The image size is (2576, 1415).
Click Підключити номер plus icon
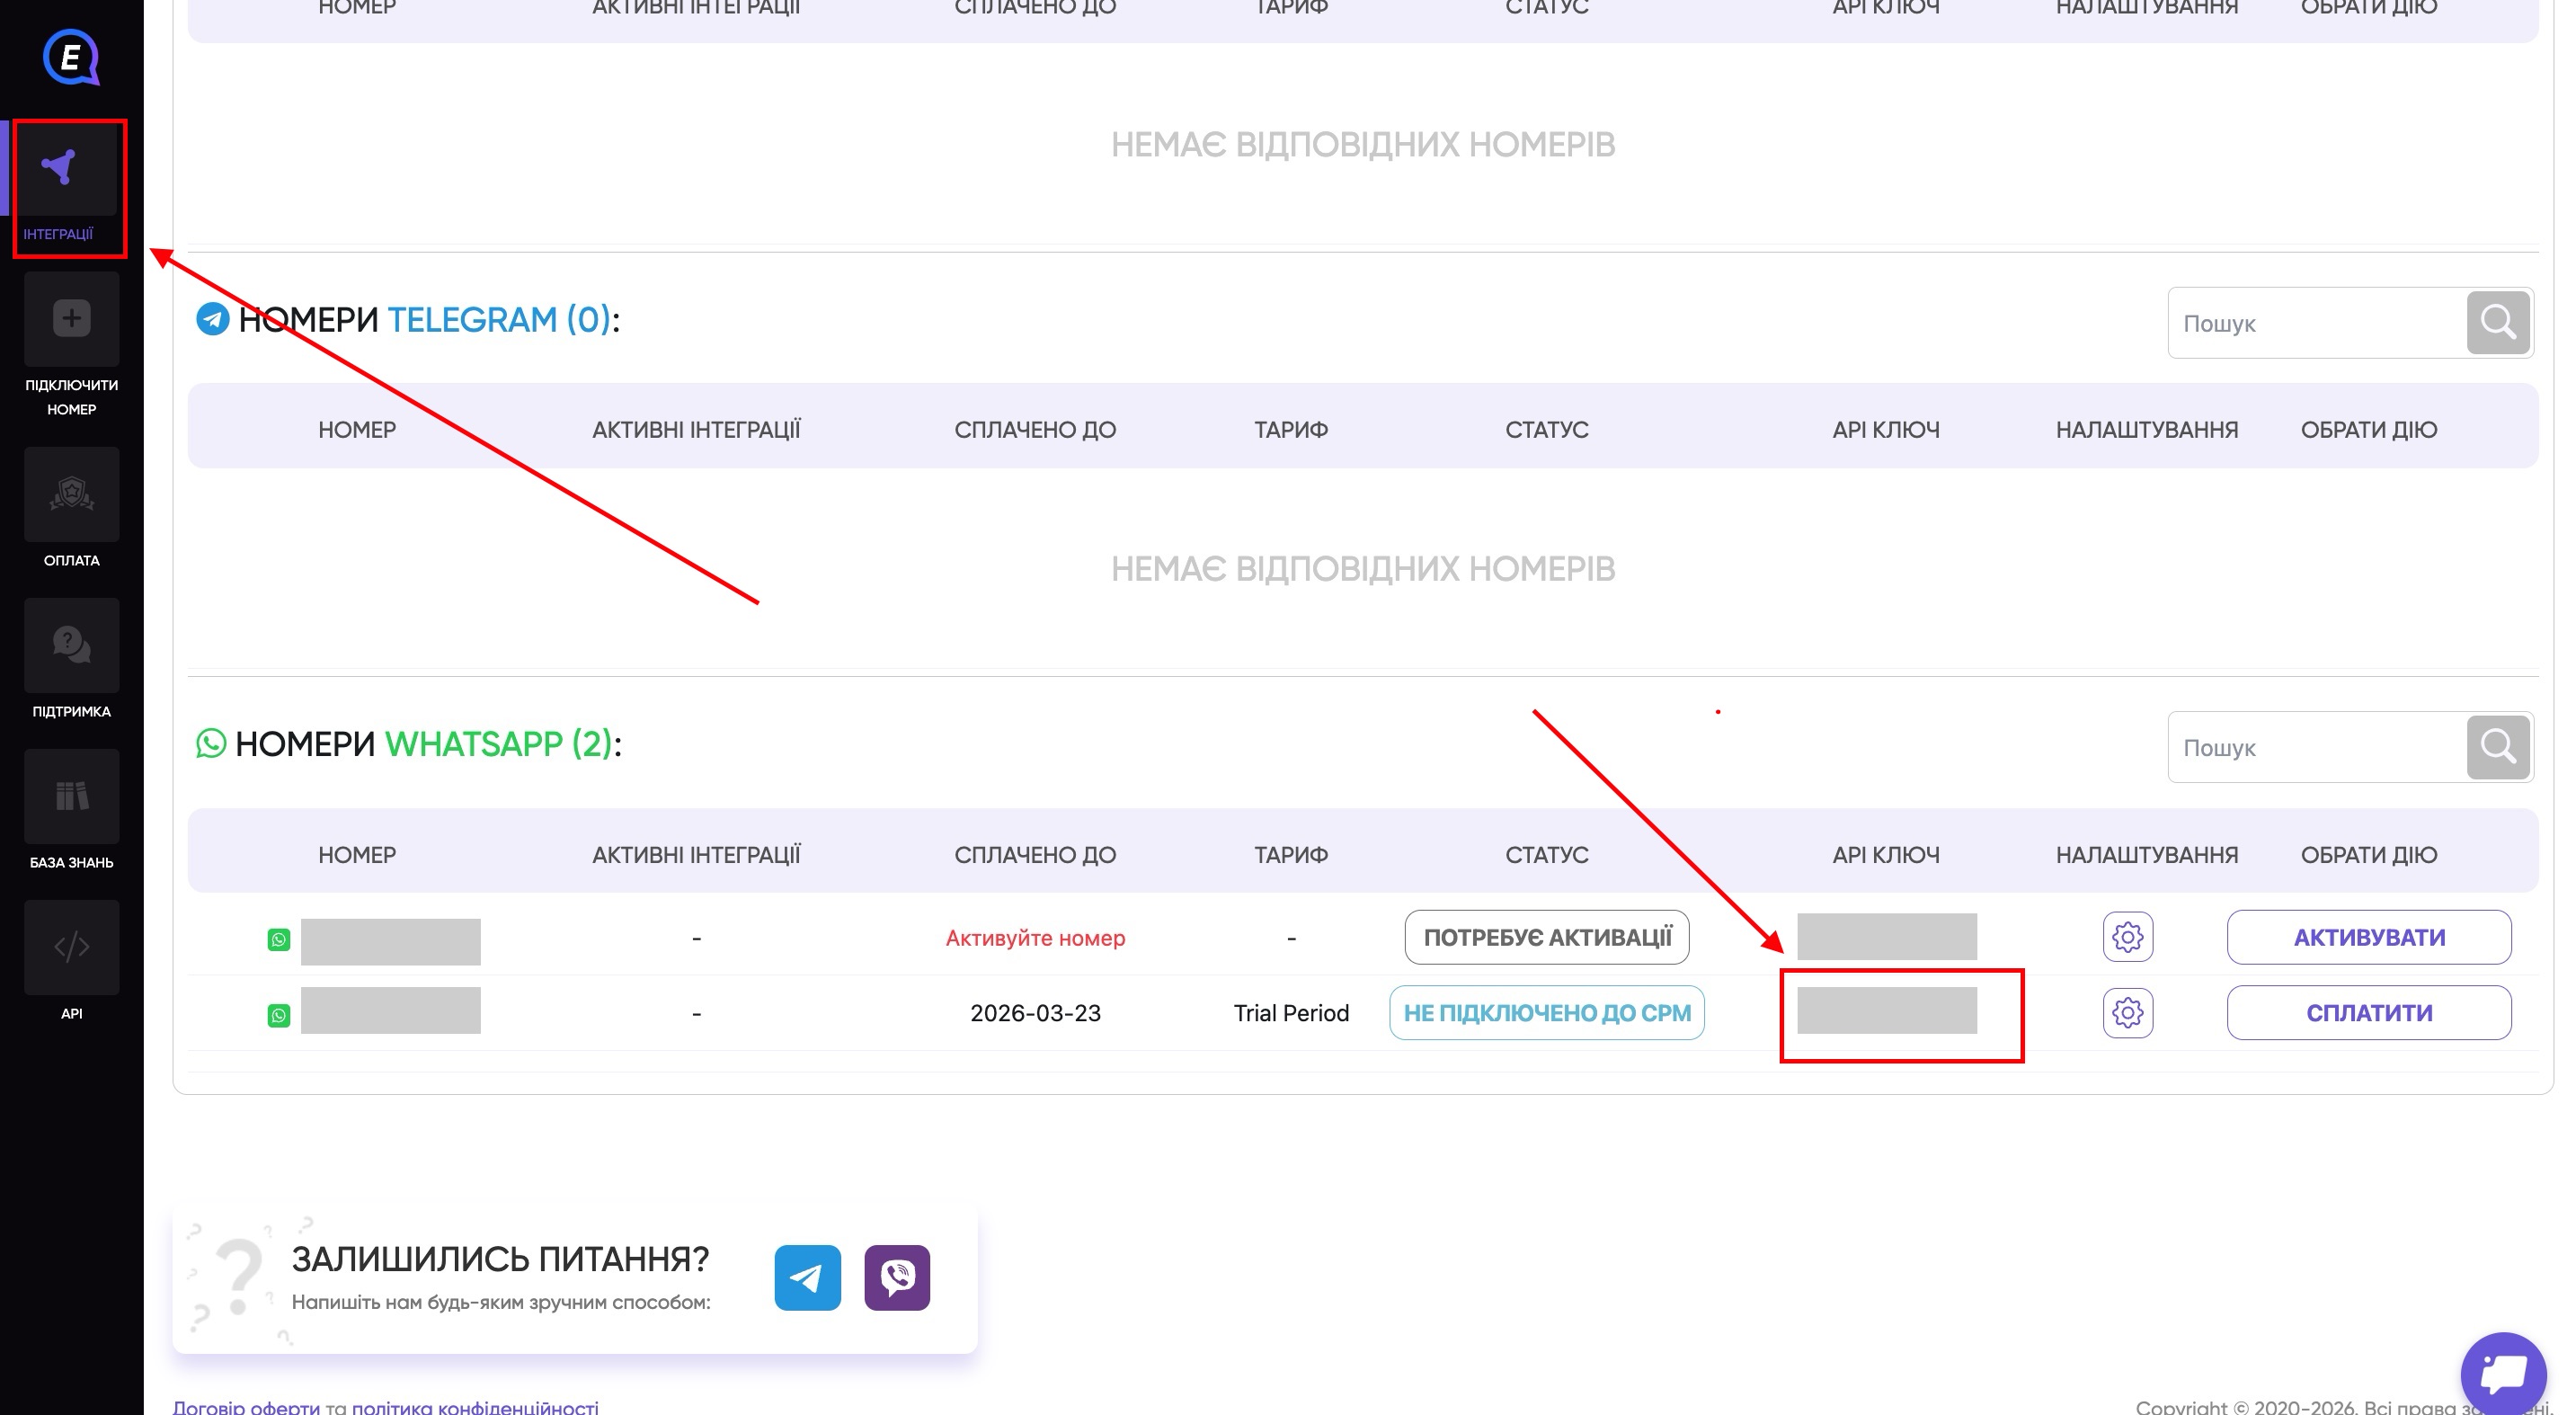[71, 319]
